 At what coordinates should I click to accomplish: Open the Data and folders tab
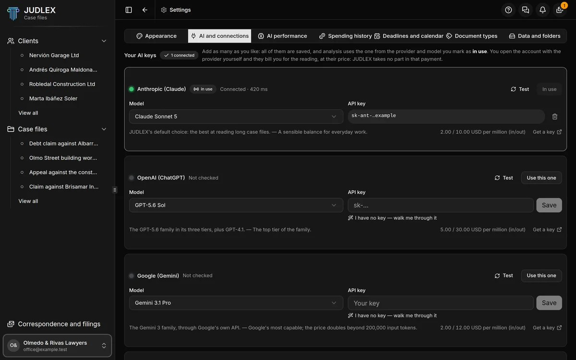click(x=535, y=36)
